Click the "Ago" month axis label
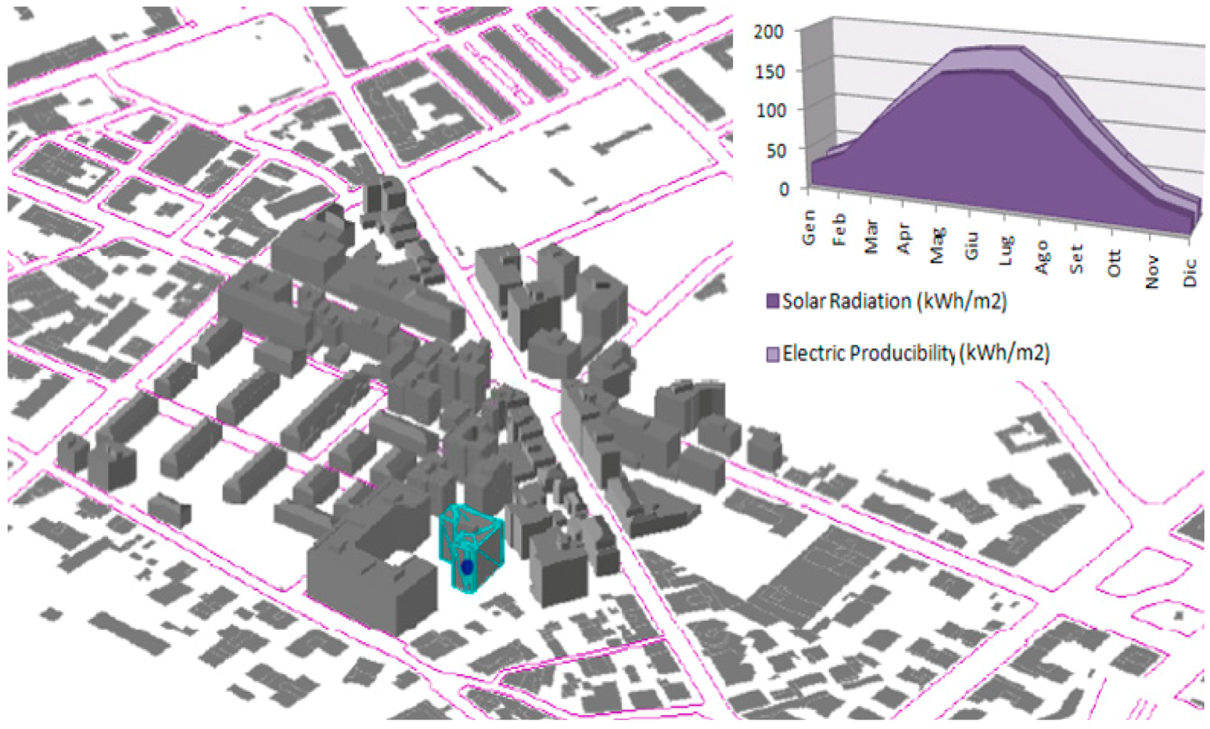The height and width of the screenshot is (729, 1210). [x=1042, y=257]
